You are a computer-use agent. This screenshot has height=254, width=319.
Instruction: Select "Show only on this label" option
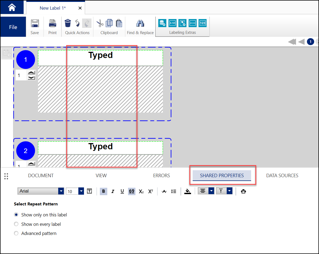point(16,215)
